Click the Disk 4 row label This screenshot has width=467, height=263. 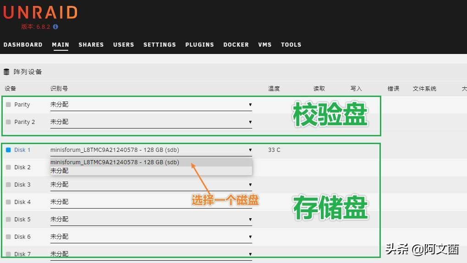[x=22, y=202]
